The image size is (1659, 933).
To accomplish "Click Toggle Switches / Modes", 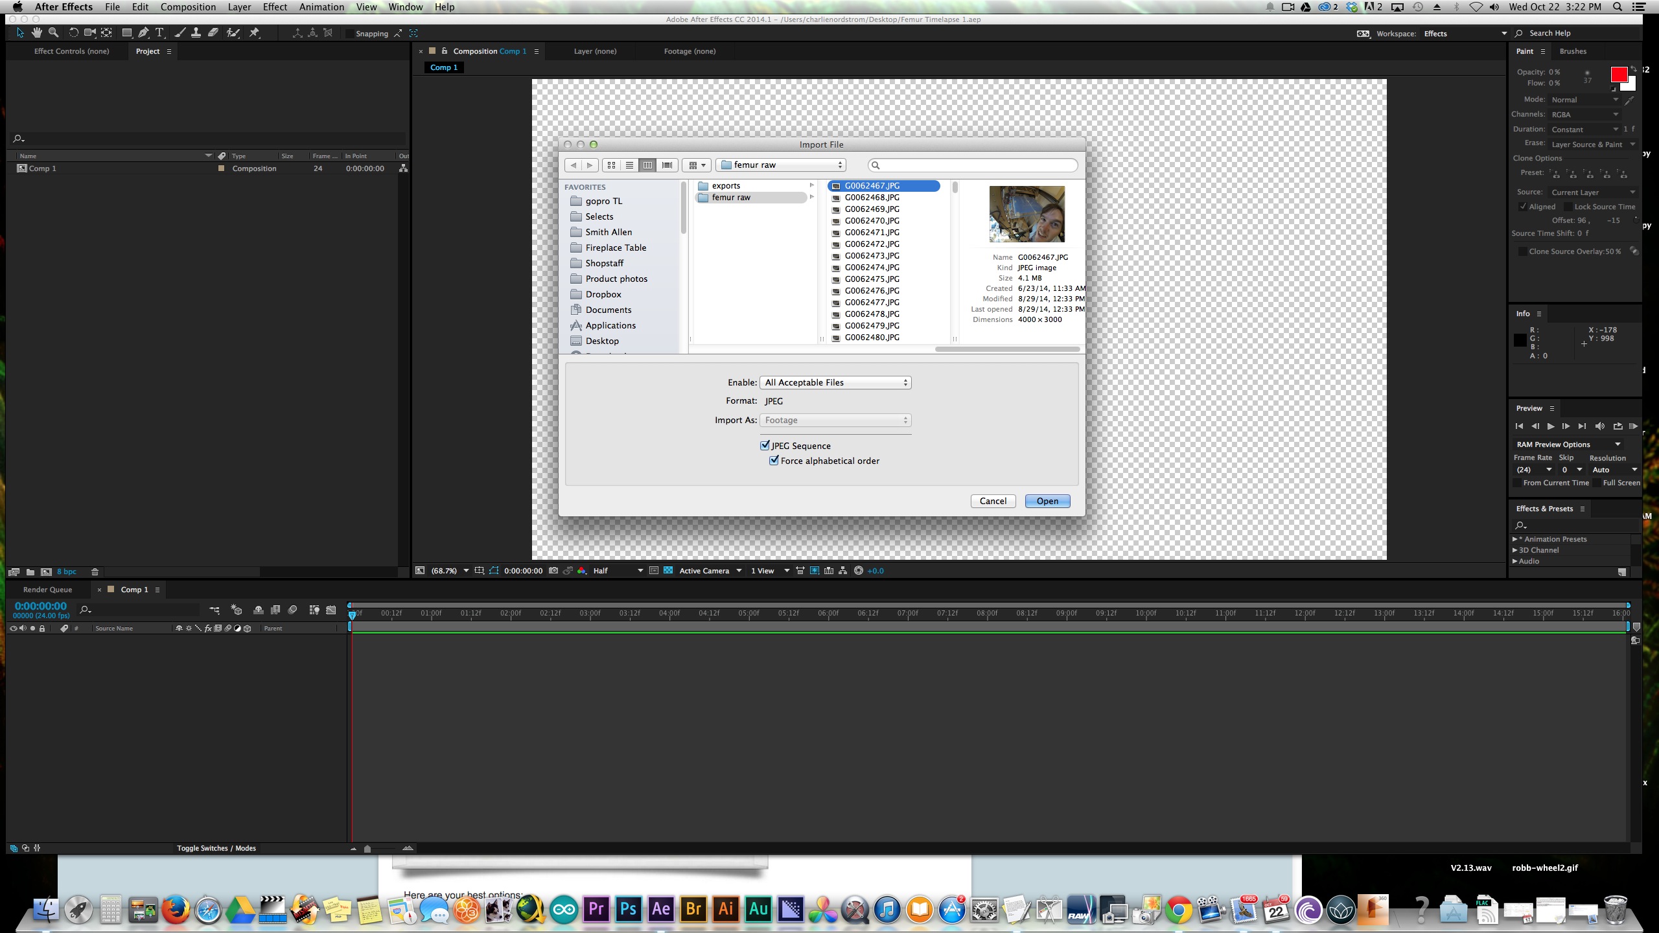I will point(216,848).
